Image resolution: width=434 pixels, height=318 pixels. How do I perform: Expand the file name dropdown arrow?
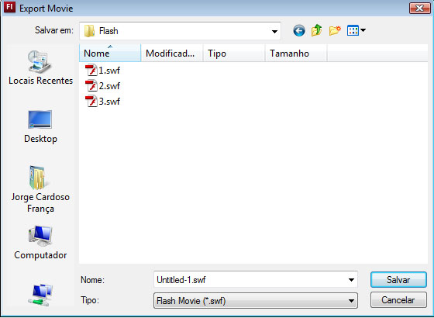351,280
